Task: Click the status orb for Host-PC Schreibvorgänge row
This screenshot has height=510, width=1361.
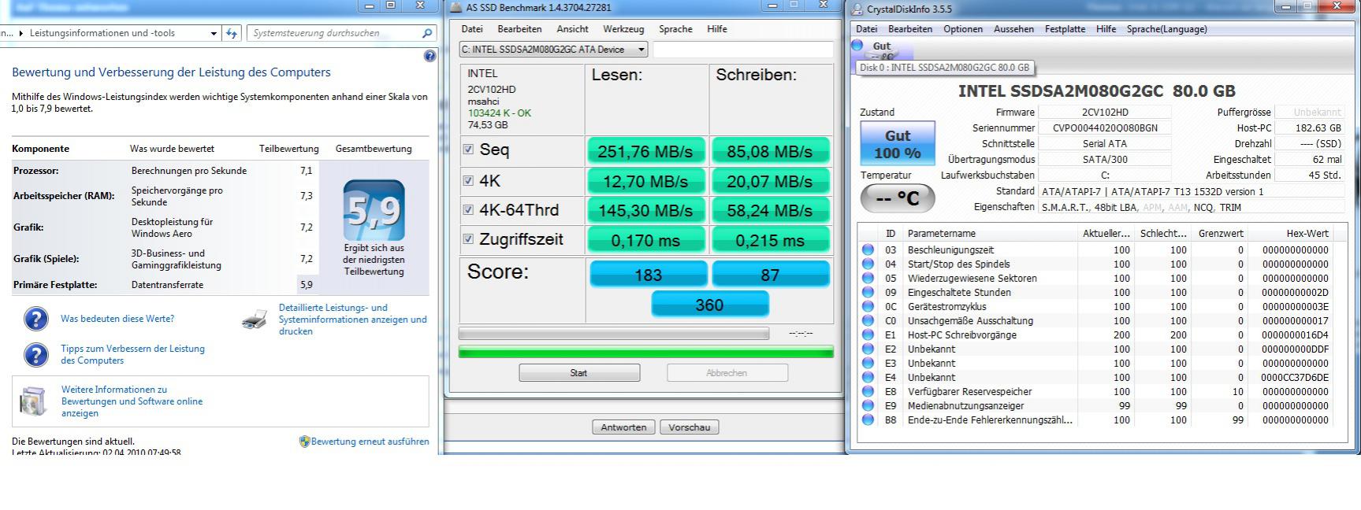Action: pyautogui.click(x=868, y=335)
